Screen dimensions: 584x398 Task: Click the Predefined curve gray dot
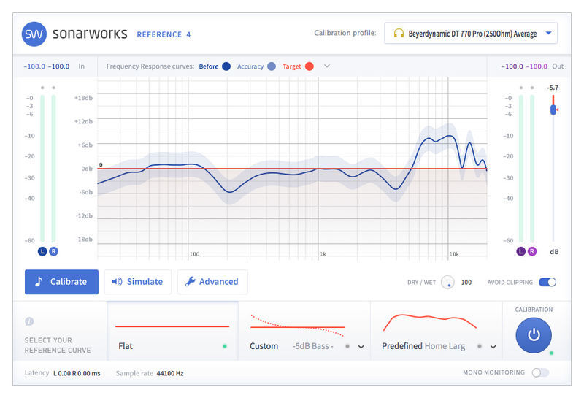(480, 346)
